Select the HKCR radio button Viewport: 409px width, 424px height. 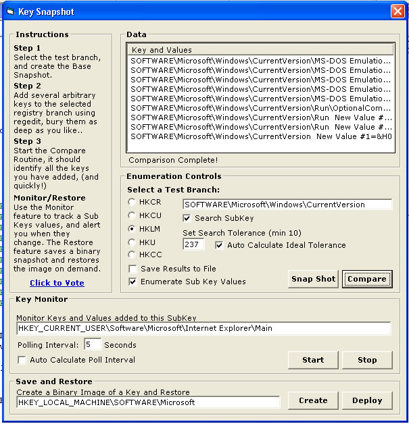click(131, 203)
